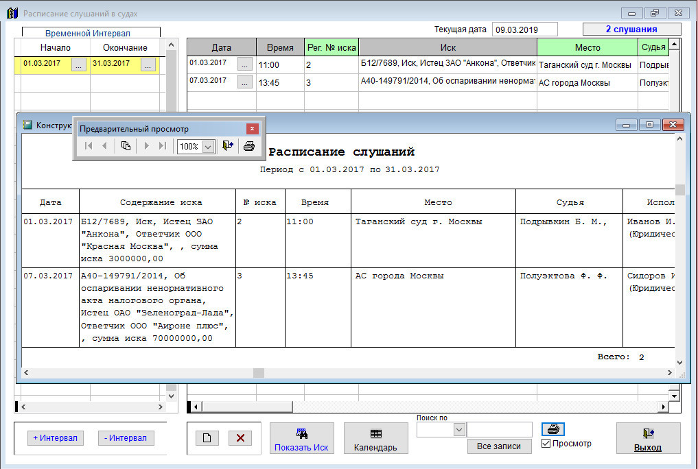Click the Место column header
The width and height of the screenshot is (698, 469).
(587, 47)
